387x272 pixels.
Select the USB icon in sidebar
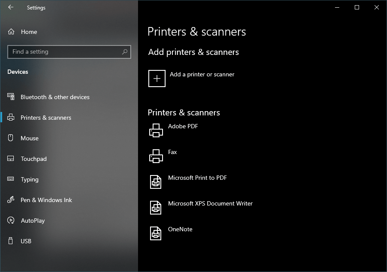(10, 241)
